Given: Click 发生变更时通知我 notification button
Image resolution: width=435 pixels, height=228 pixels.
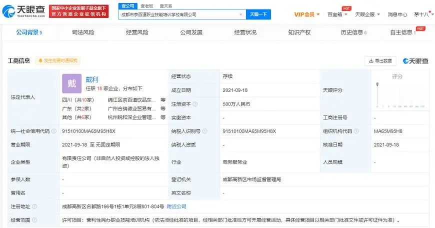Looking at the screenshot, I should coord(57,60).
